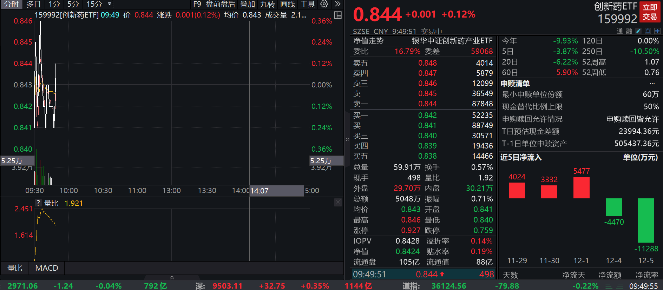Screen dimensions: 663x290
Task: Switch to 多日 multi-day tab
Action: click(x=34, y=4)
